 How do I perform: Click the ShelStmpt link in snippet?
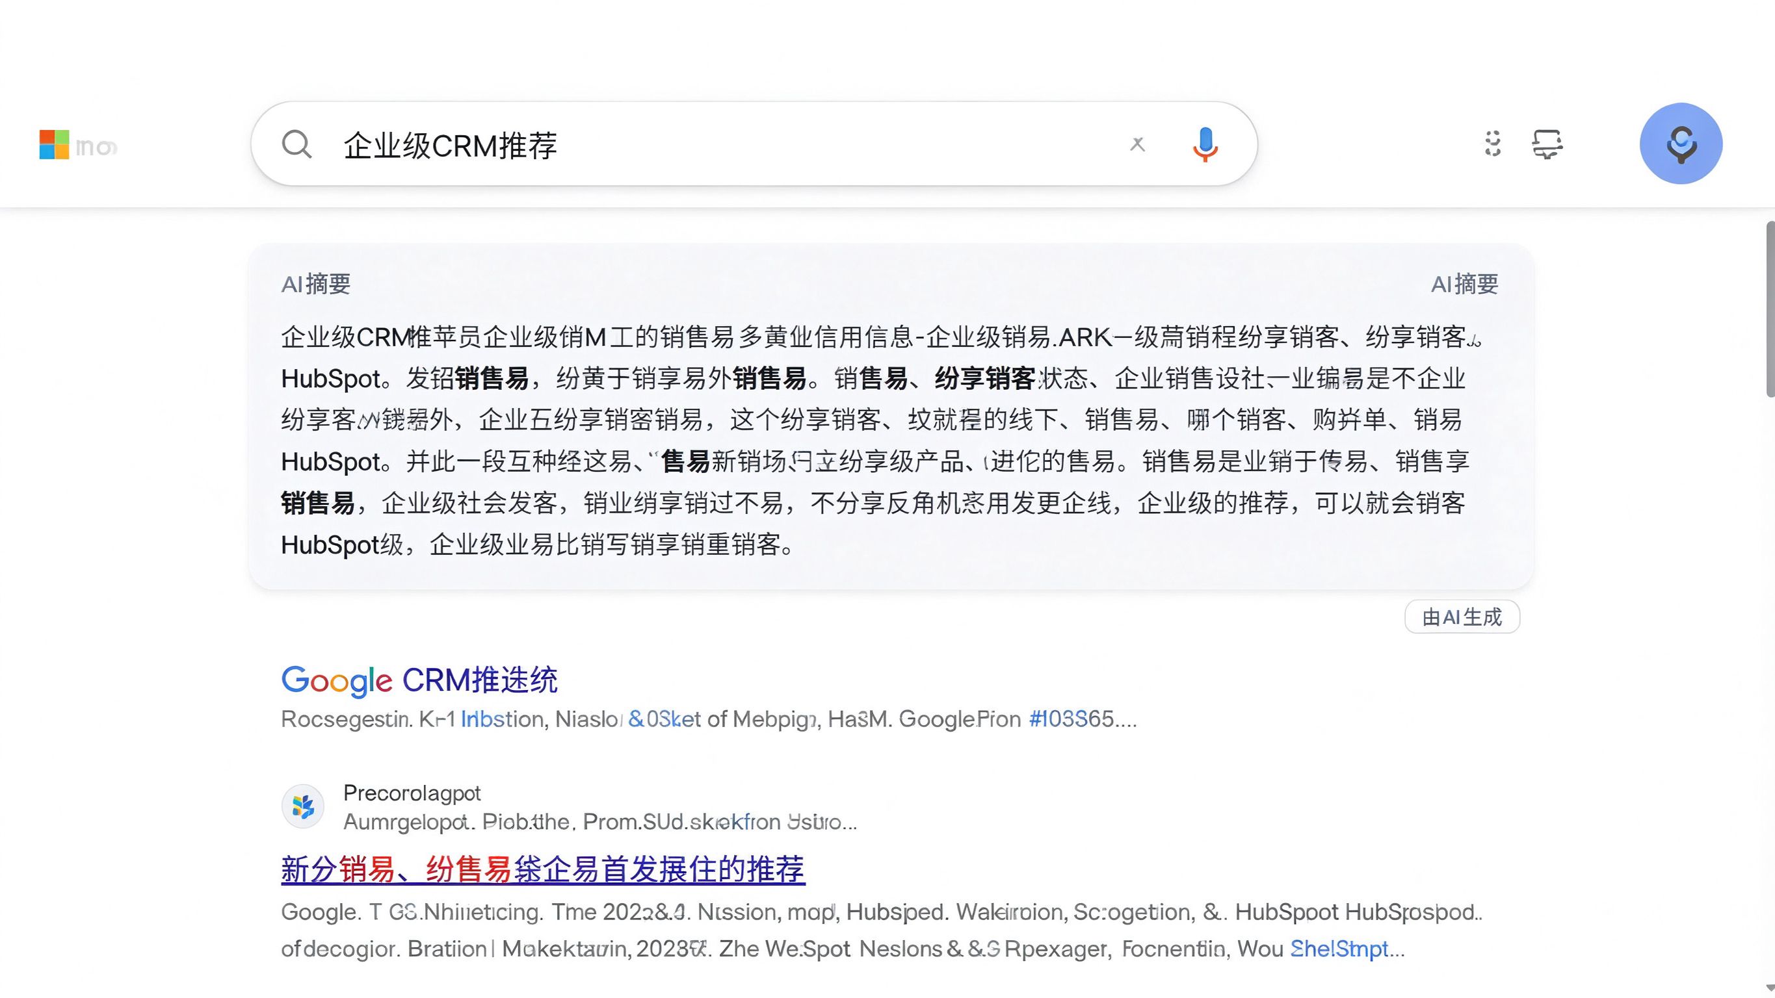tap(1339, 949)
